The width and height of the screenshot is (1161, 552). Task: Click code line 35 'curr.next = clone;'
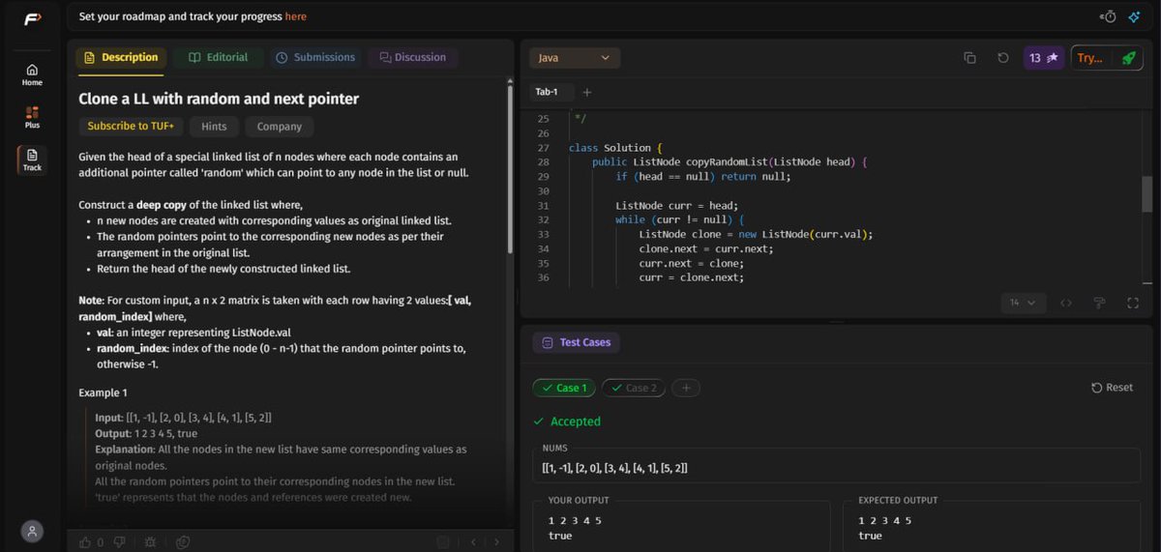(692, 263)
